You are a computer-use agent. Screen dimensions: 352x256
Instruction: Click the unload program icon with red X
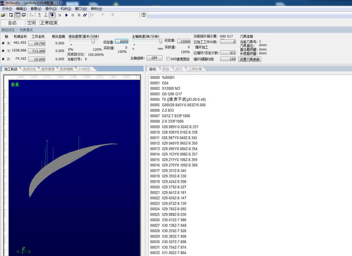tap(11, 15)
